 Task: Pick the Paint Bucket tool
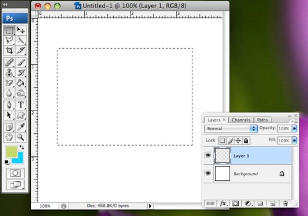tap(21, 83)
